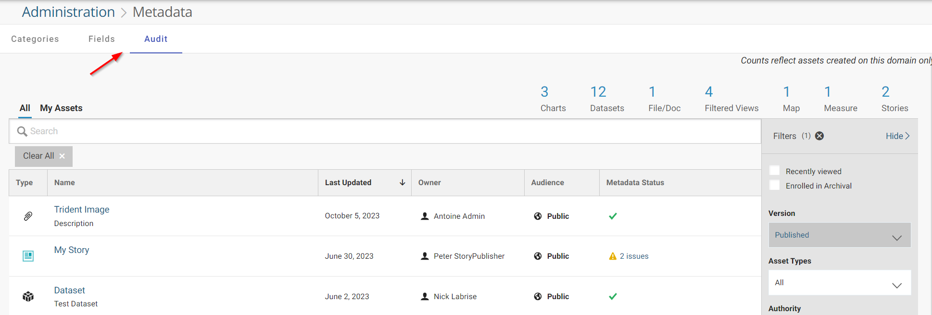Click the green checkmark in Dataset row

(613, 297)
